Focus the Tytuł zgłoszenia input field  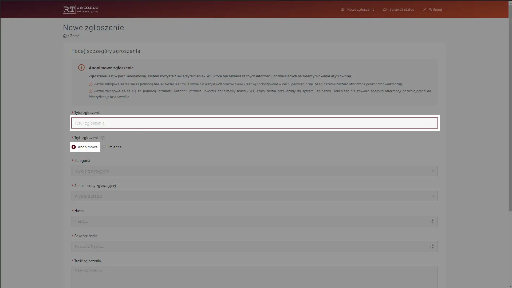pyautogui.click(x=254, y=123)
